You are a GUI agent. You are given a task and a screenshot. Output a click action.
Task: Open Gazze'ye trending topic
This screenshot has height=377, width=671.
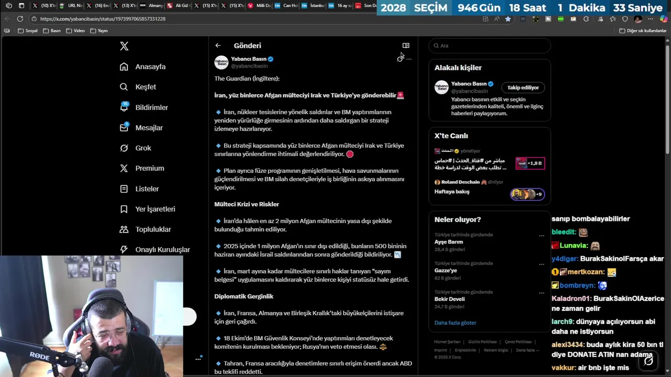446,271
